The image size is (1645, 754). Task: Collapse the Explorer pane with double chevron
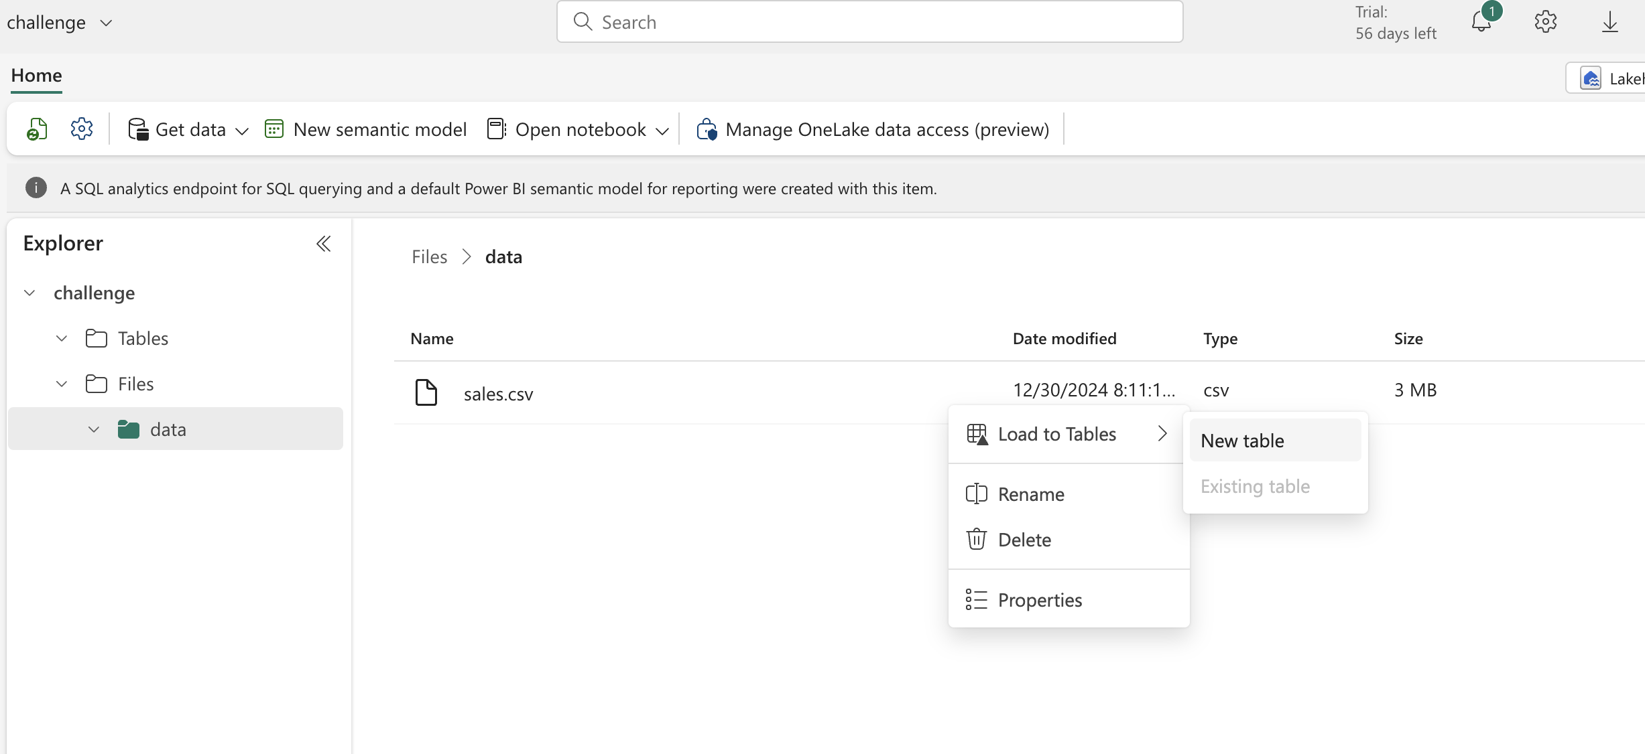point(324,244)
